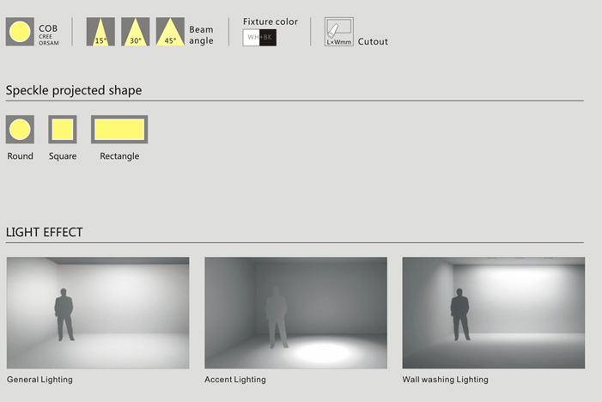Open the Wall washing Lighting preview image
This screenshot has height=402, width=602.
tap(494, 313)
